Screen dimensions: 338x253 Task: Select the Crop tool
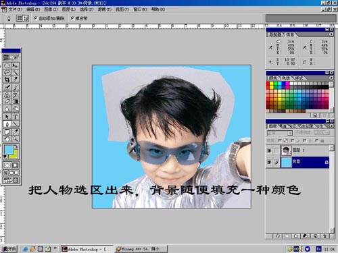[7, 80]
